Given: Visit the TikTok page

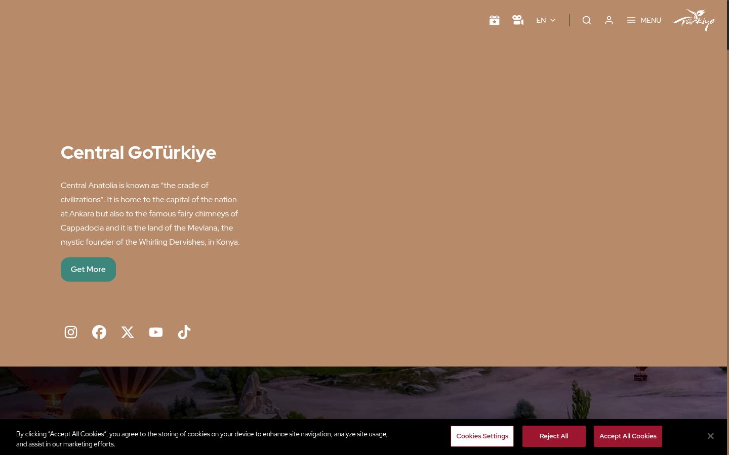Looking at the screenshot, I should [184, 332].
